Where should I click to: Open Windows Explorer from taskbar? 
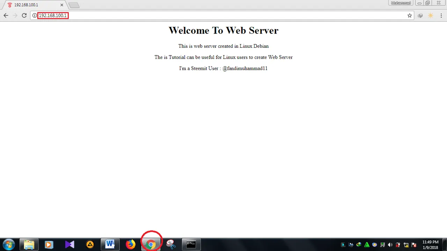click(29, 244)
